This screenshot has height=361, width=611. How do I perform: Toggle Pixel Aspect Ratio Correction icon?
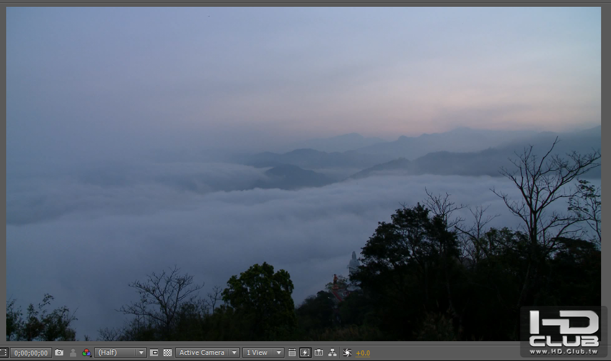pos(292,353)
